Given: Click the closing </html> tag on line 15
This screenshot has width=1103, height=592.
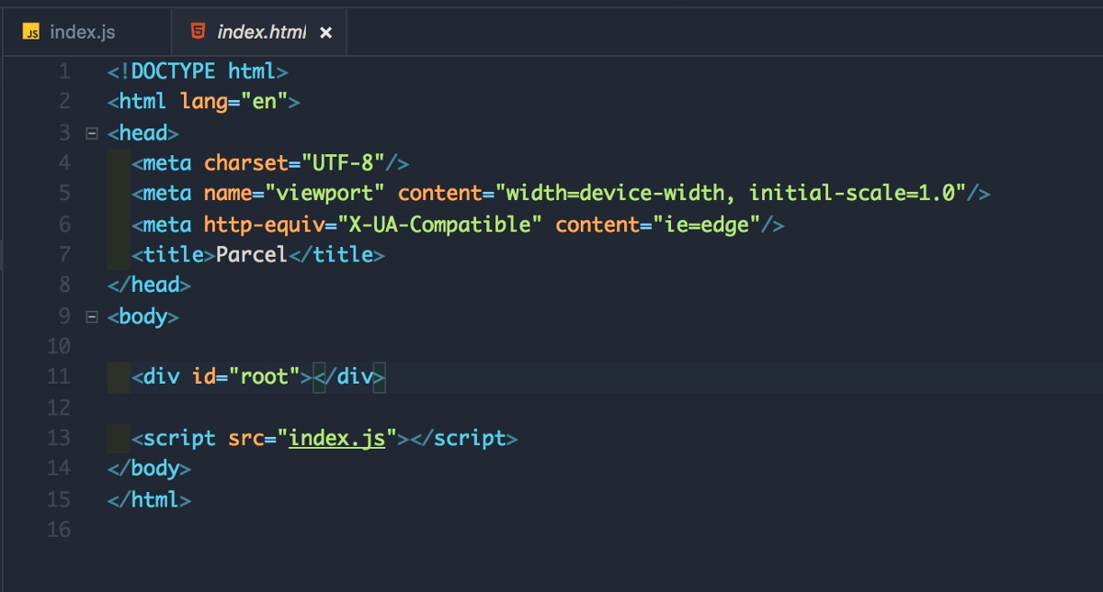Looking at the screenshot, I should click(x=149, y=500).
